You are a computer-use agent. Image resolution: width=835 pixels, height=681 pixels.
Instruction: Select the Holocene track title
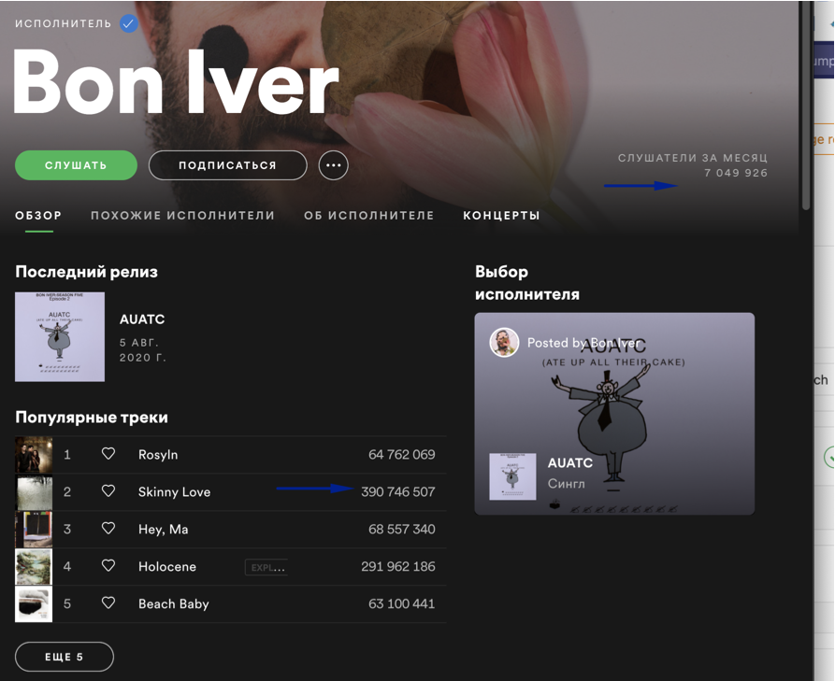click(167, 567)
